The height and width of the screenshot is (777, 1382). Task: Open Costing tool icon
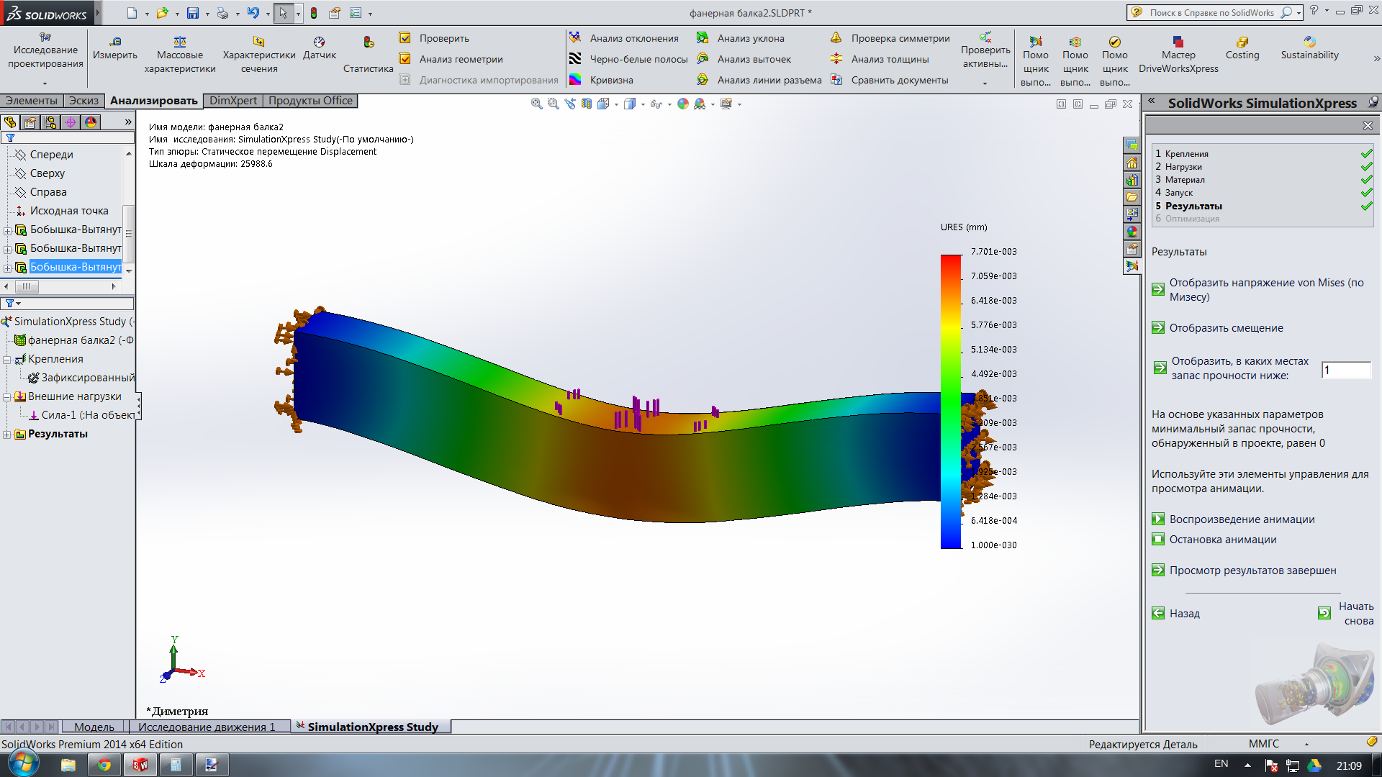click(x=1242, y=42)
